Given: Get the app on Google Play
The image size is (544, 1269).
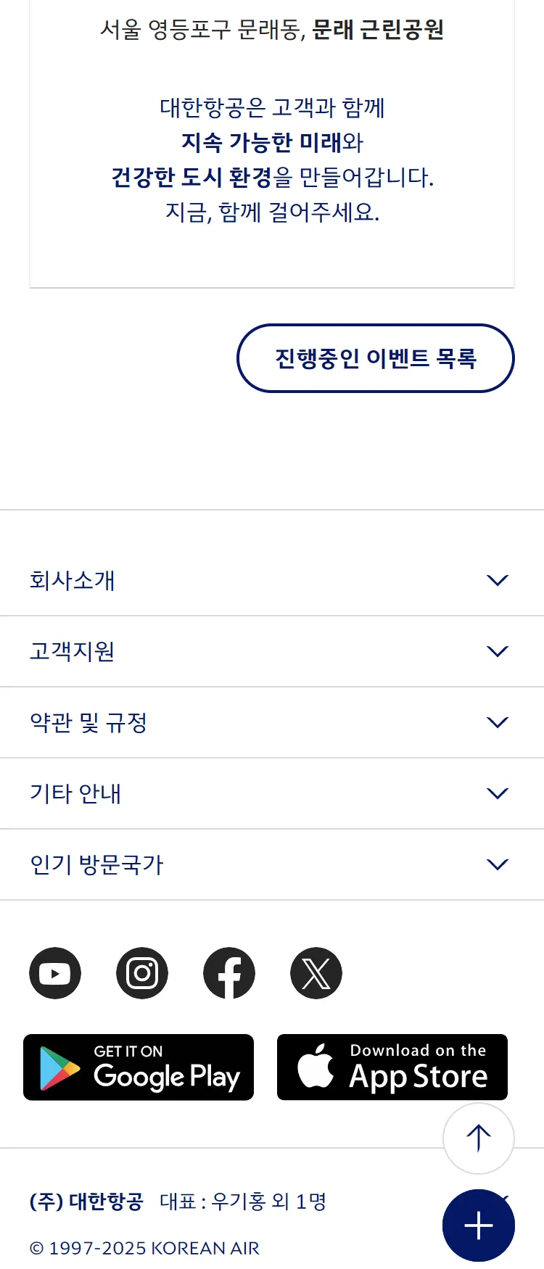Looking at the screenshot, I should tap(139, 1067).
